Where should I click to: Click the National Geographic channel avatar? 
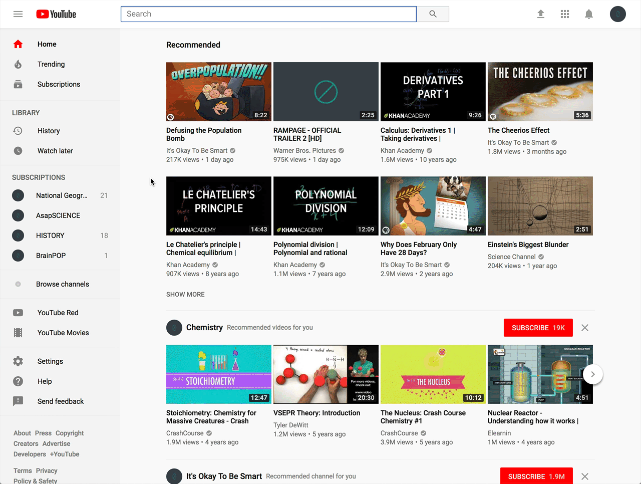(x=18, y=195)
